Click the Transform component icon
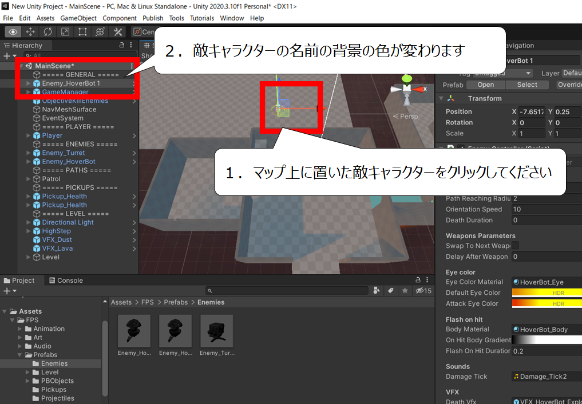Viewport: 582px width, 404px height. click(x=451, y=99)
